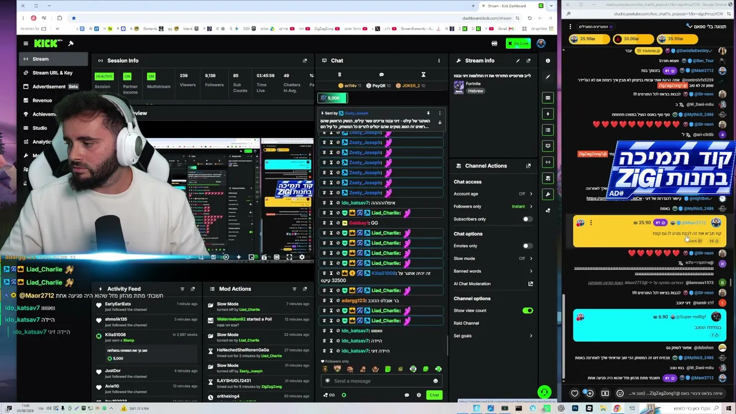Viewport: 736px width, 414px height.
Task: Pop out the Channel Actions panel
Action: [x=528, y=166]
